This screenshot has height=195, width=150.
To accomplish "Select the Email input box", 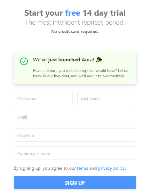I will 75,117.
